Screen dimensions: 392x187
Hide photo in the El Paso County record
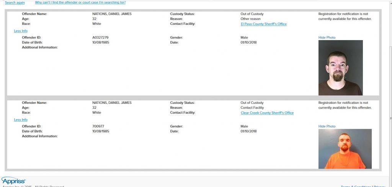point(327,37)
